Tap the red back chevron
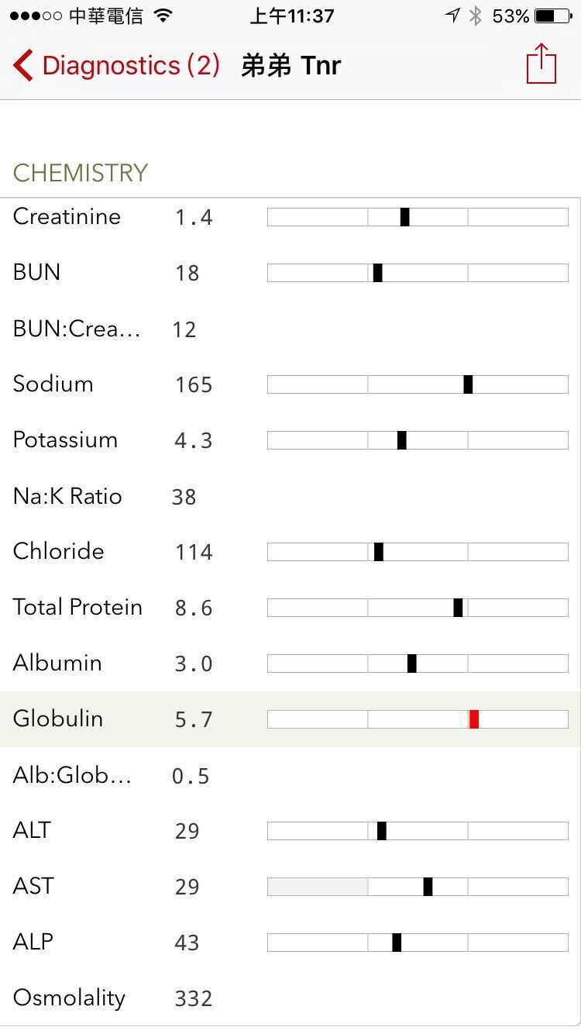 coord(23,65)
